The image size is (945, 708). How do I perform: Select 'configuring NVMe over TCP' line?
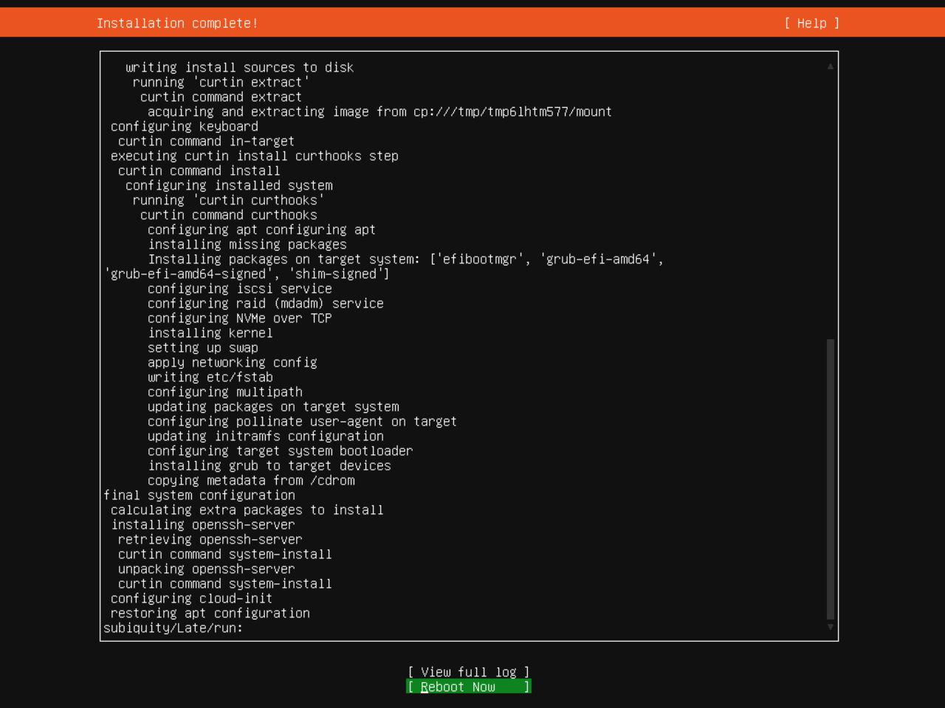240,318
